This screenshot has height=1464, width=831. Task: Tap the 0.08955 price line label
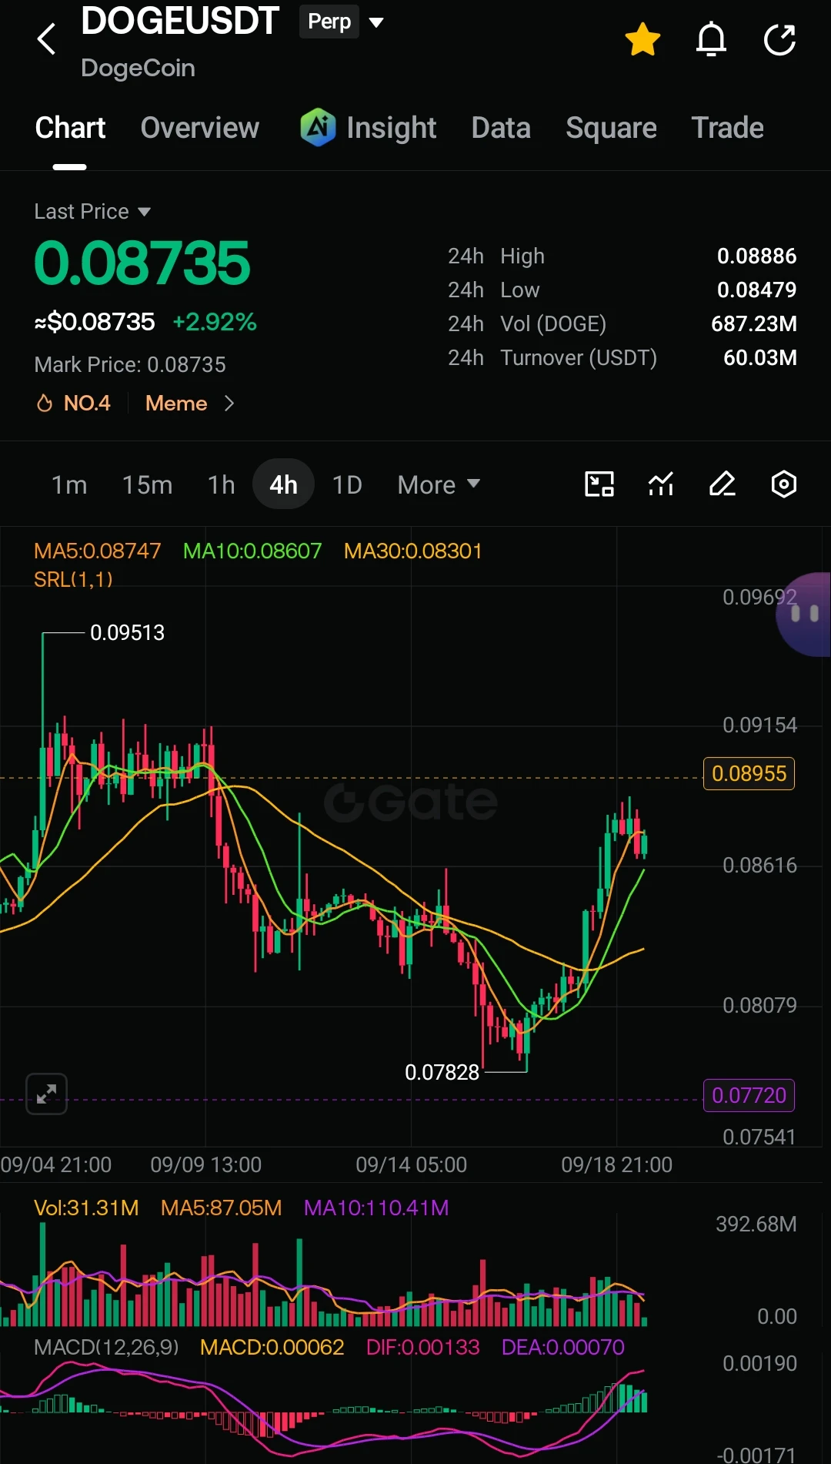tap(749, 773)
